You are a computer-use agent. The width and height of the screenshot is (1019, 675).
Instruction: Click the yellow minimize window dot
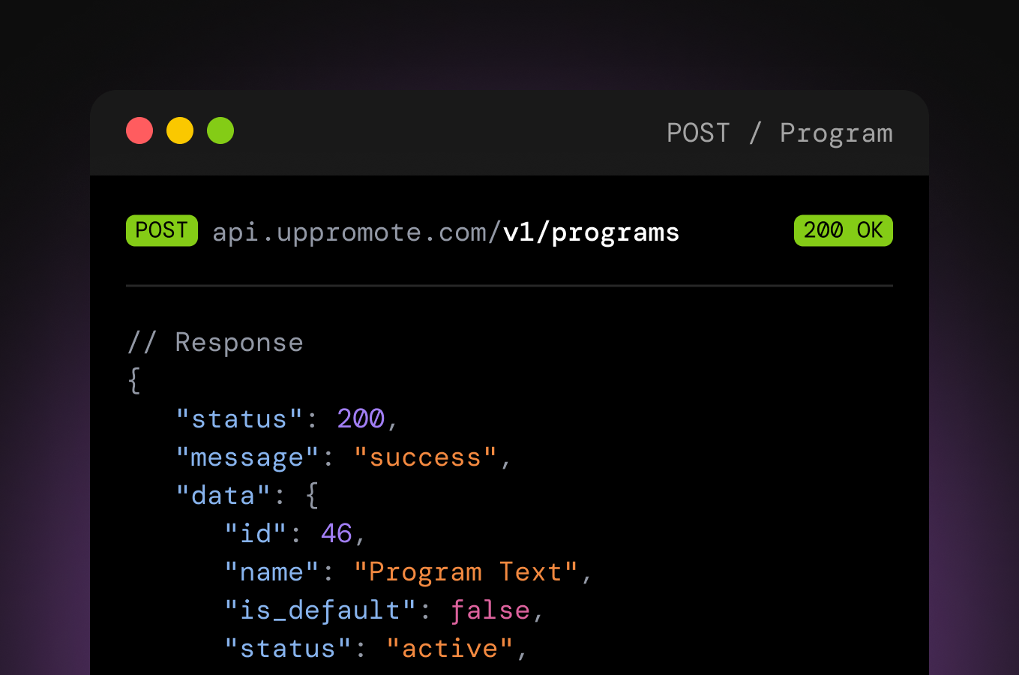tap(180, 130)
